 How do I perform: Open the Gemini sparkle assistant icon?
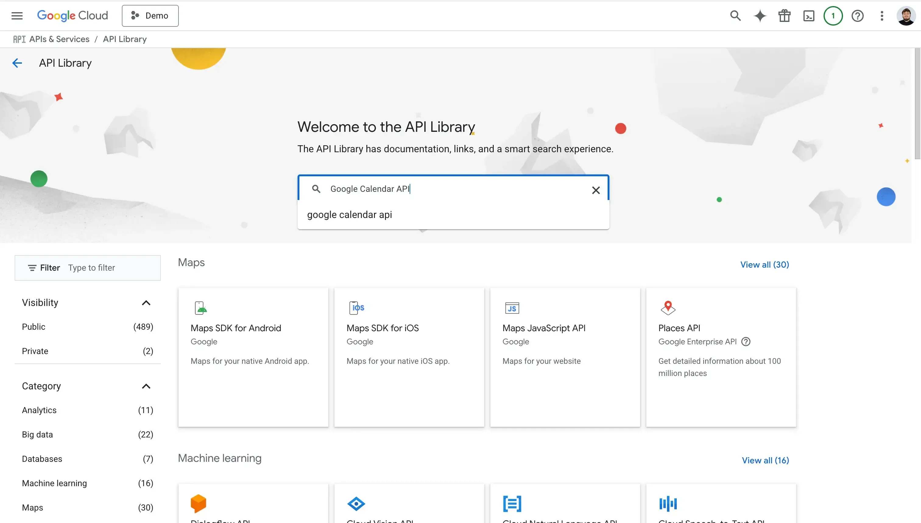pos(760,16)
